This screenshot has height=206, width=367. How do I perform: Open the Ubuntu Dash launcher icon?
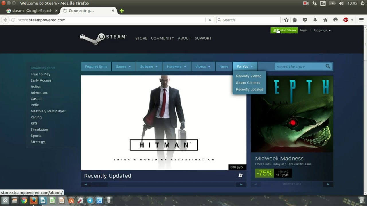[5, 201]
